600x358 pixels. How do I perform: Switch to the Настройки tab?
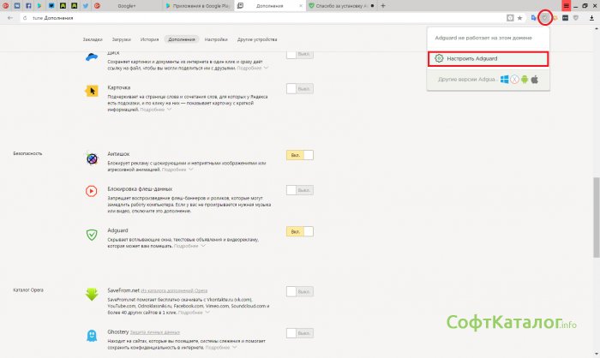[216, 39]
